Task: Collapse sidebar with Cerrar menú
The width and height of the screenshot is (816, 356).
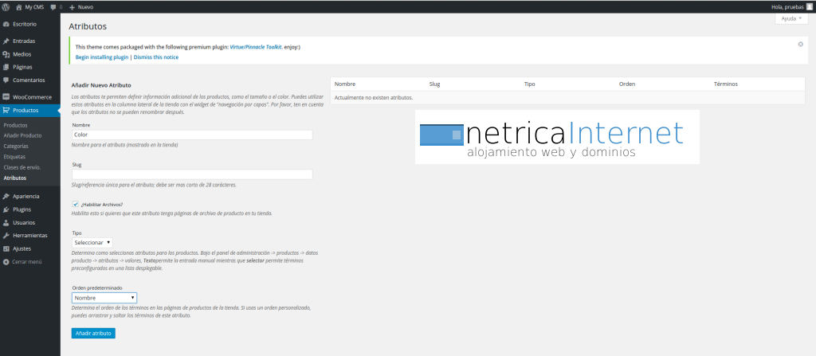Action: (25, 261)
